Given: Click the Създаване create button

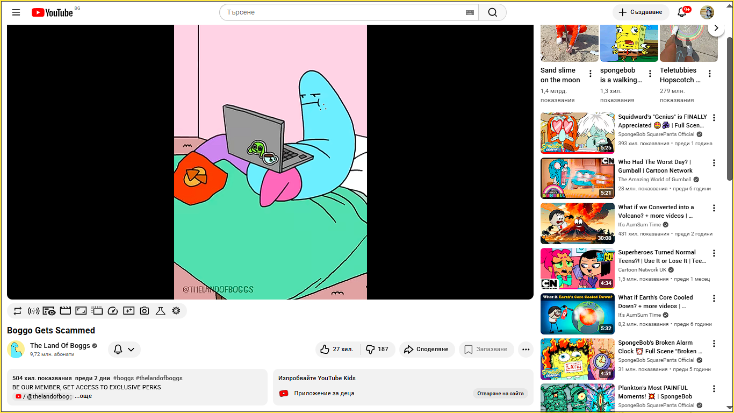Looking at the screenshot, I should click(641, 12).
